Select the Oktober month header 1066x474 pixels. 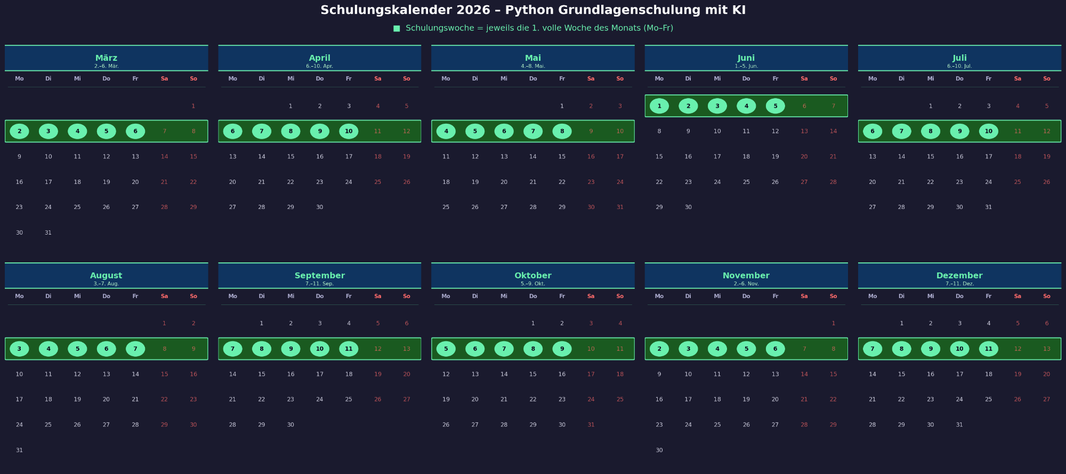[533, 276]
